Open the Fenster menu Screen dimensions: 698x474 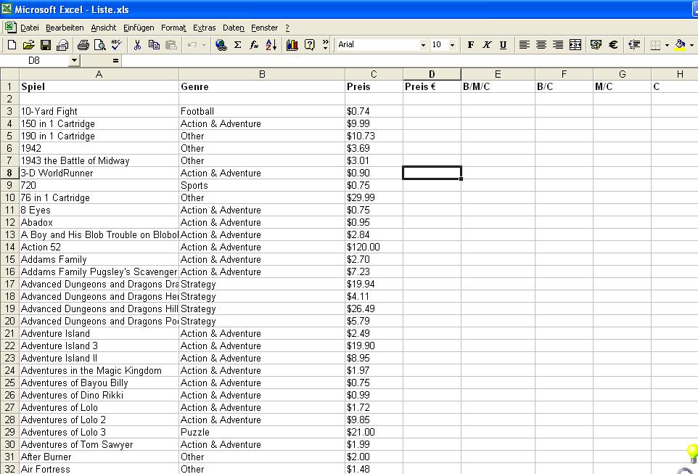[x=264, y=28]
